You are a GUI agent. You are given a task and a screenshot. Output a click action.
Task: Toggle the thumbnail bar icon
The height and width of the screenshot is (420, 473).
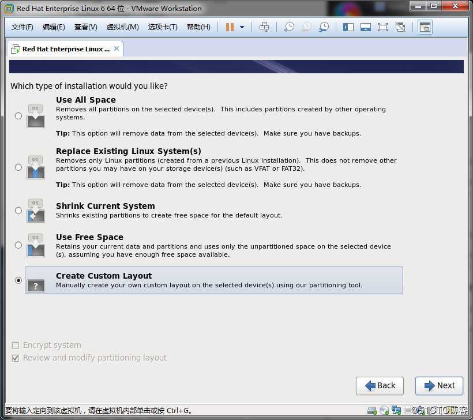point(366,27)
